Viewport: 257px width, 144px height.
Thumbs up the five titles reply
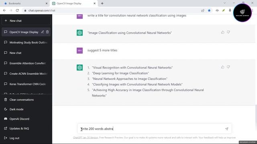coord(222,67)
